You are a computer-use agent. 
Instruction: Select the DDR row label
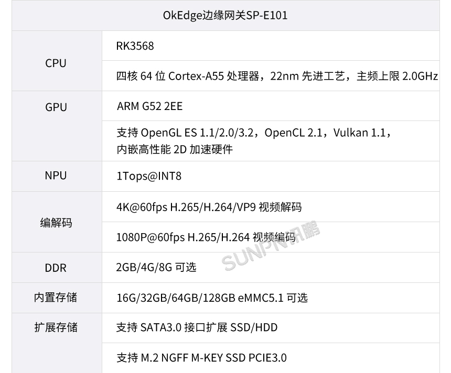coord(56,268)
